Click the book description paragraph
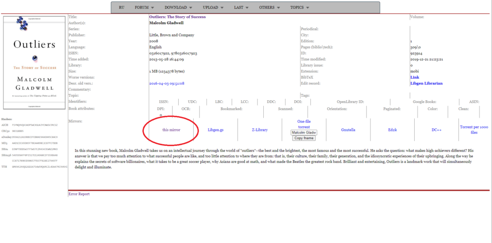Viewport: 492px width, 243px height. (x=274, y=159)
